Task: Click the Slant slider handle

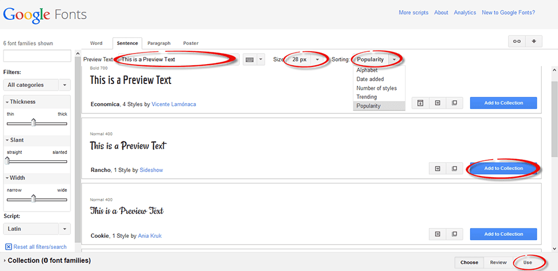Action: click(7, 161)
